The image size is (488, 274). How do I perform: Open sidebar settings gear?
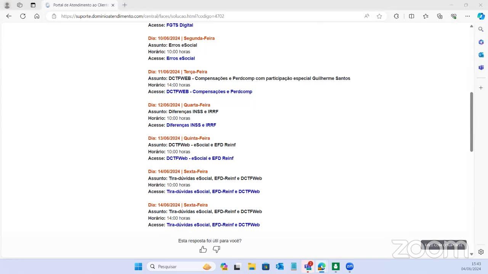click(481, 252)
